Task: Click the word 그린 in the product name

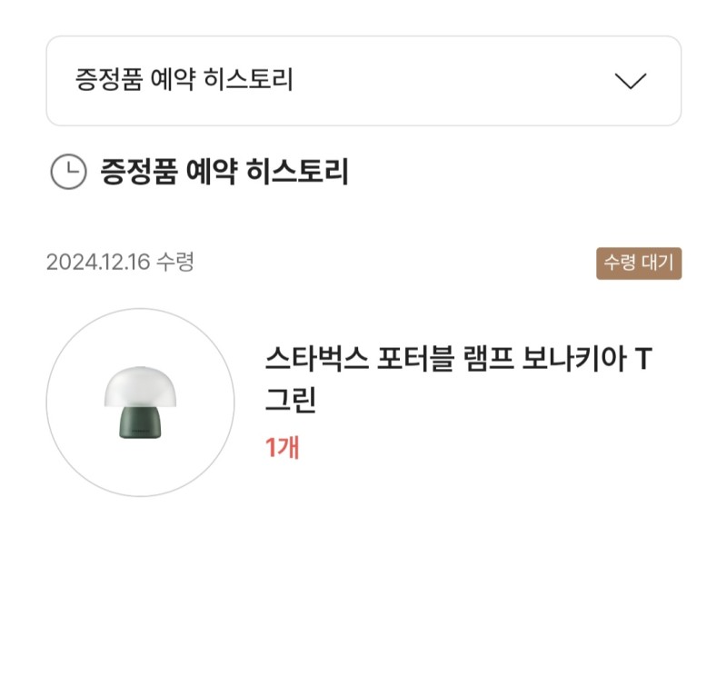Action: (290, 401)
